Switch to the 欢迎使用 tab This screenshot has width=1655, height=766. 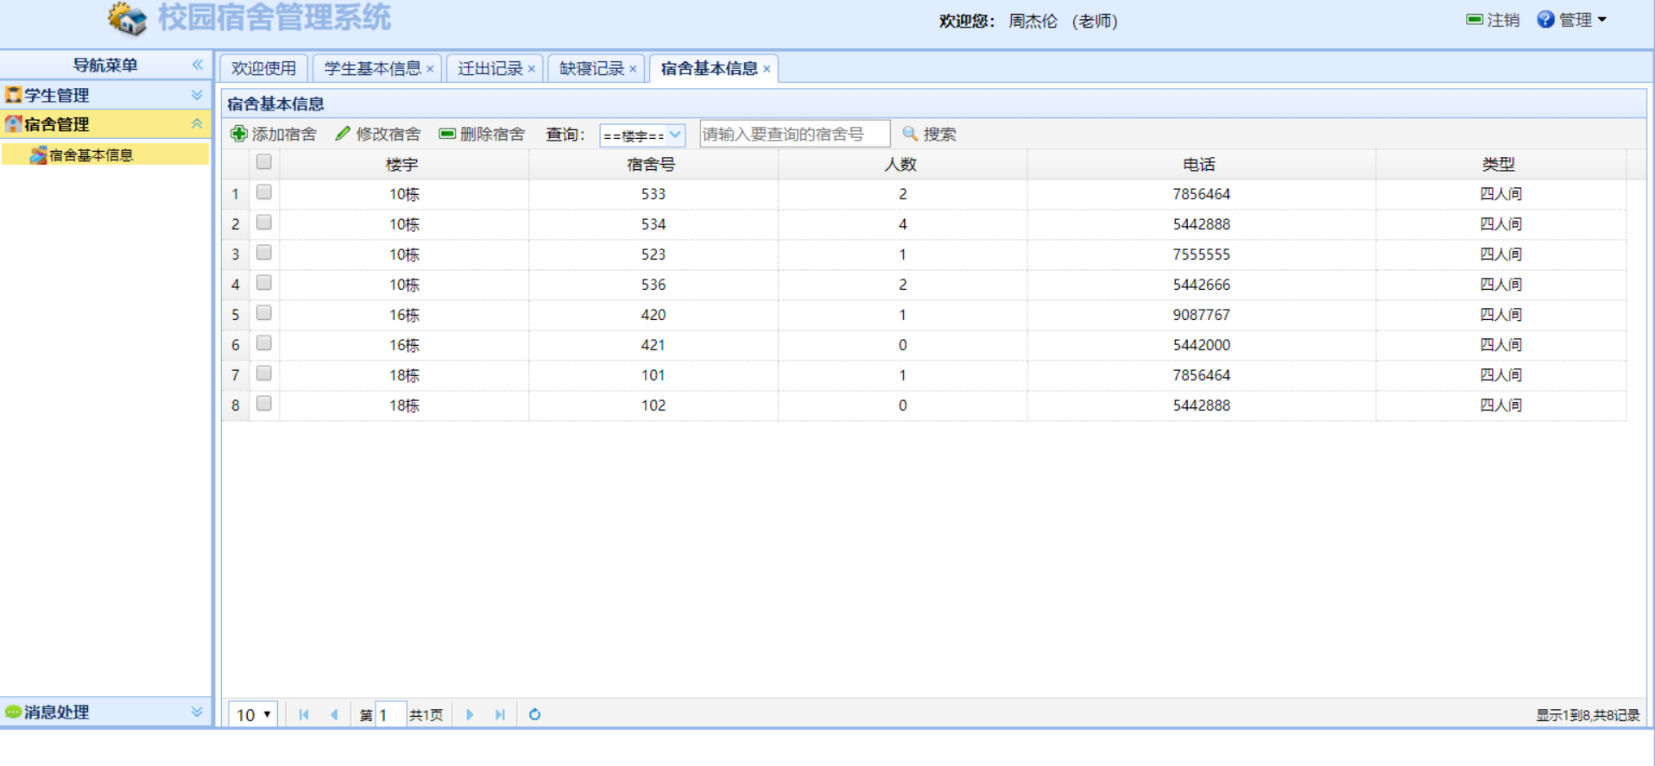tap(263, 68)
